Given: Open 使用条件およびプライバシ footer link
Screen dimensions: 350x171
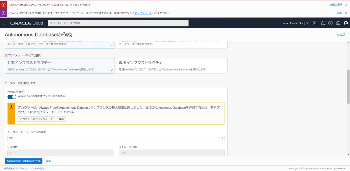Looking at the screenshot, I should click(x=16, y=168).
